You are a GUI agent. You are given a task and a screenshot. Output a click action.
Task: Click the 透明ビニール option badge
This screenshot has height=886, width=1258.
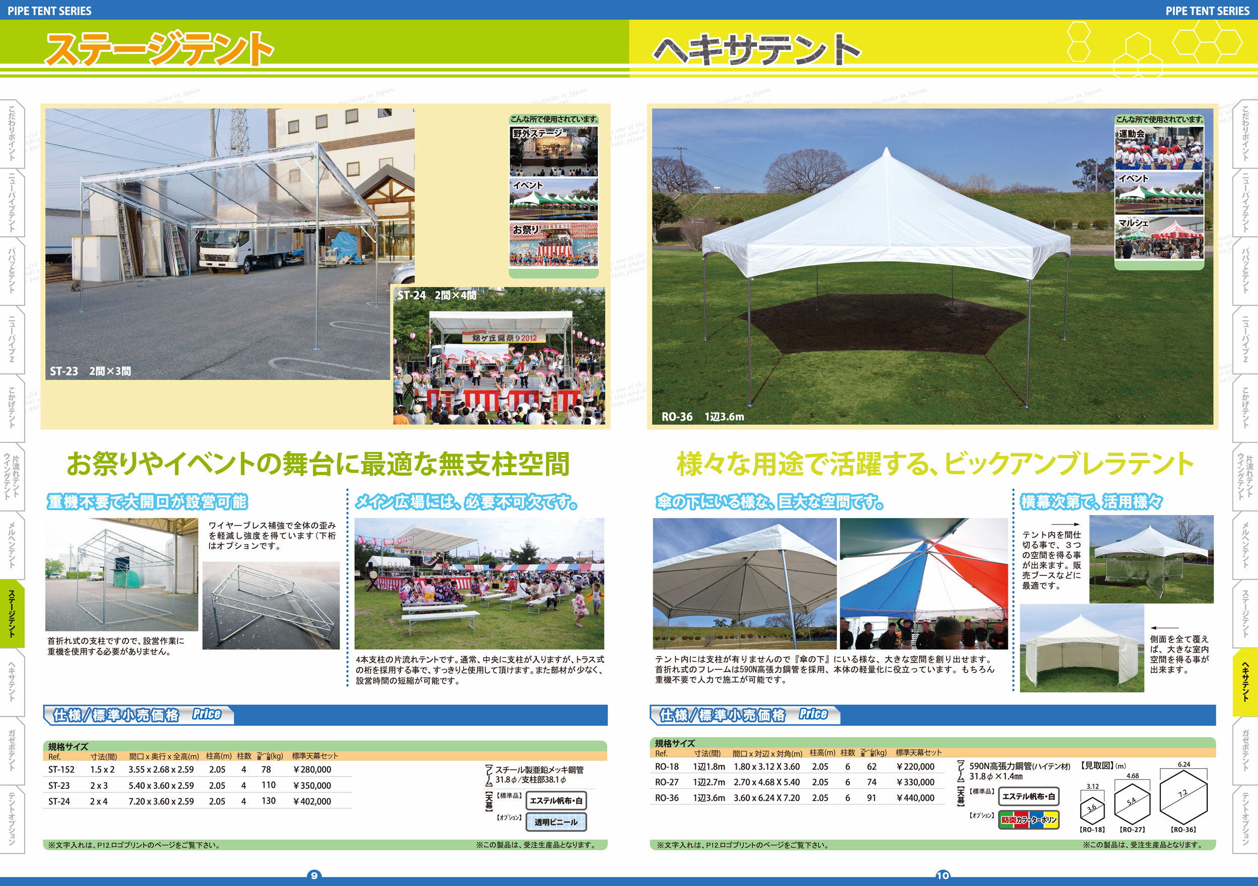(x=556, y=822)
